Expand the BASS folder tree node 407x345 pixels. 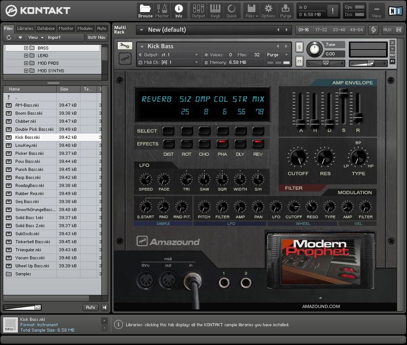tap(26, 48)
